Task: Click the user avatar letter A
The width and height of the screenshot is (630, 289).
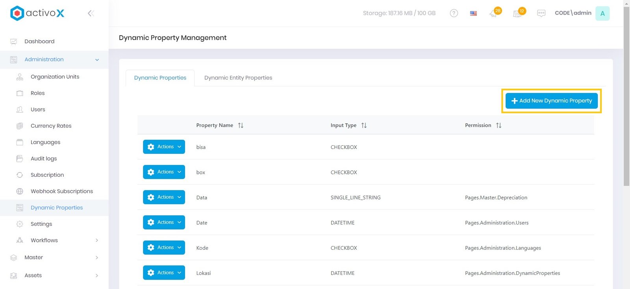Action: point(602,13)
